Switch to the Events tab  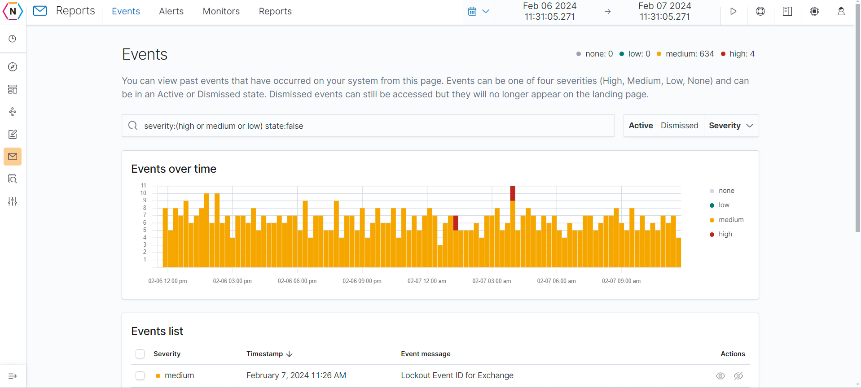pos(126,11)
